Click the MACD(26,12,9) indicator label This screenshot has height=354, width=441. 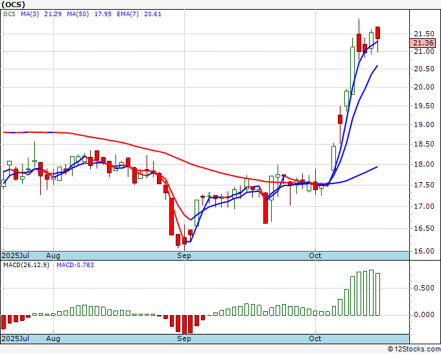point(26,265)
